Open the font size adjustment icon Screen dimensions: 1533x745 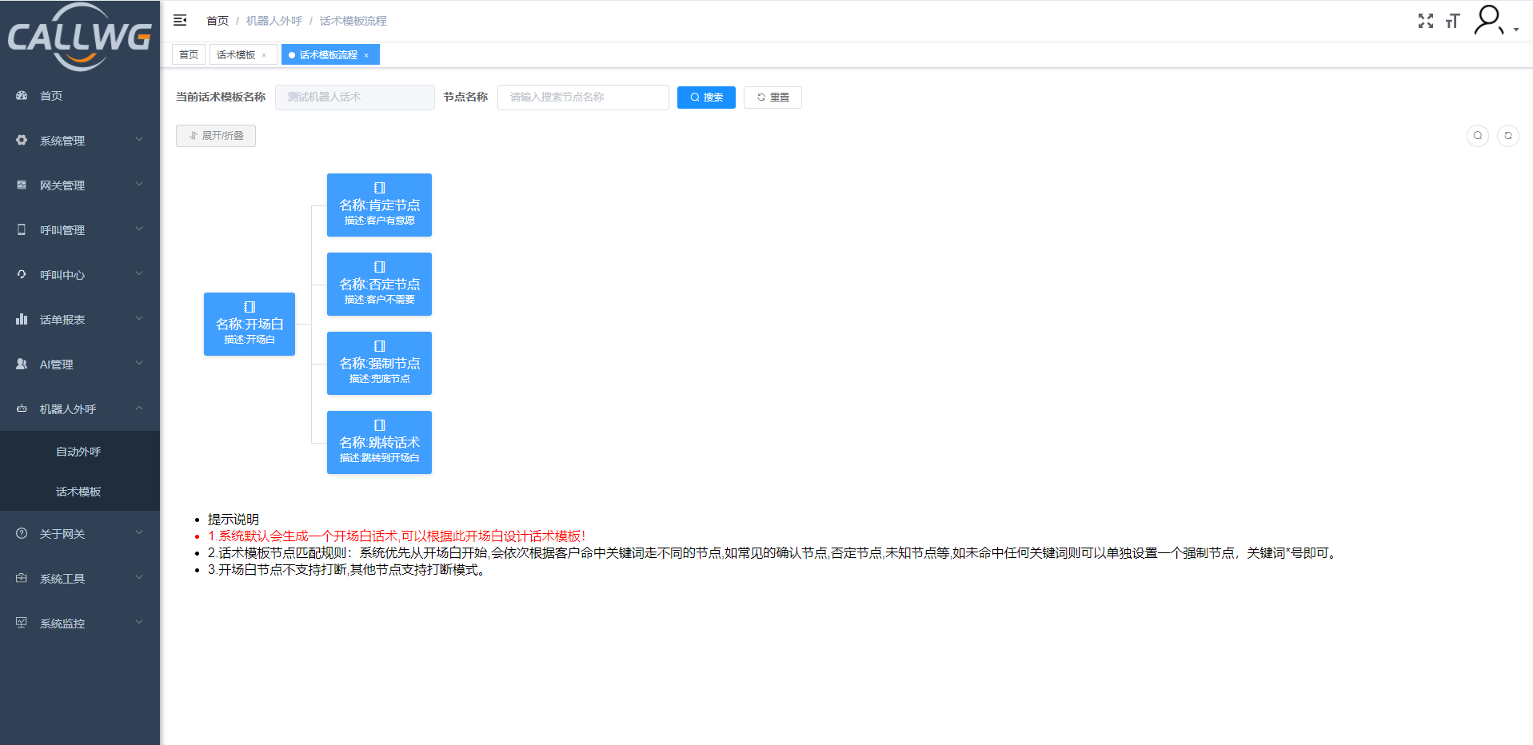coord(1452,21)
